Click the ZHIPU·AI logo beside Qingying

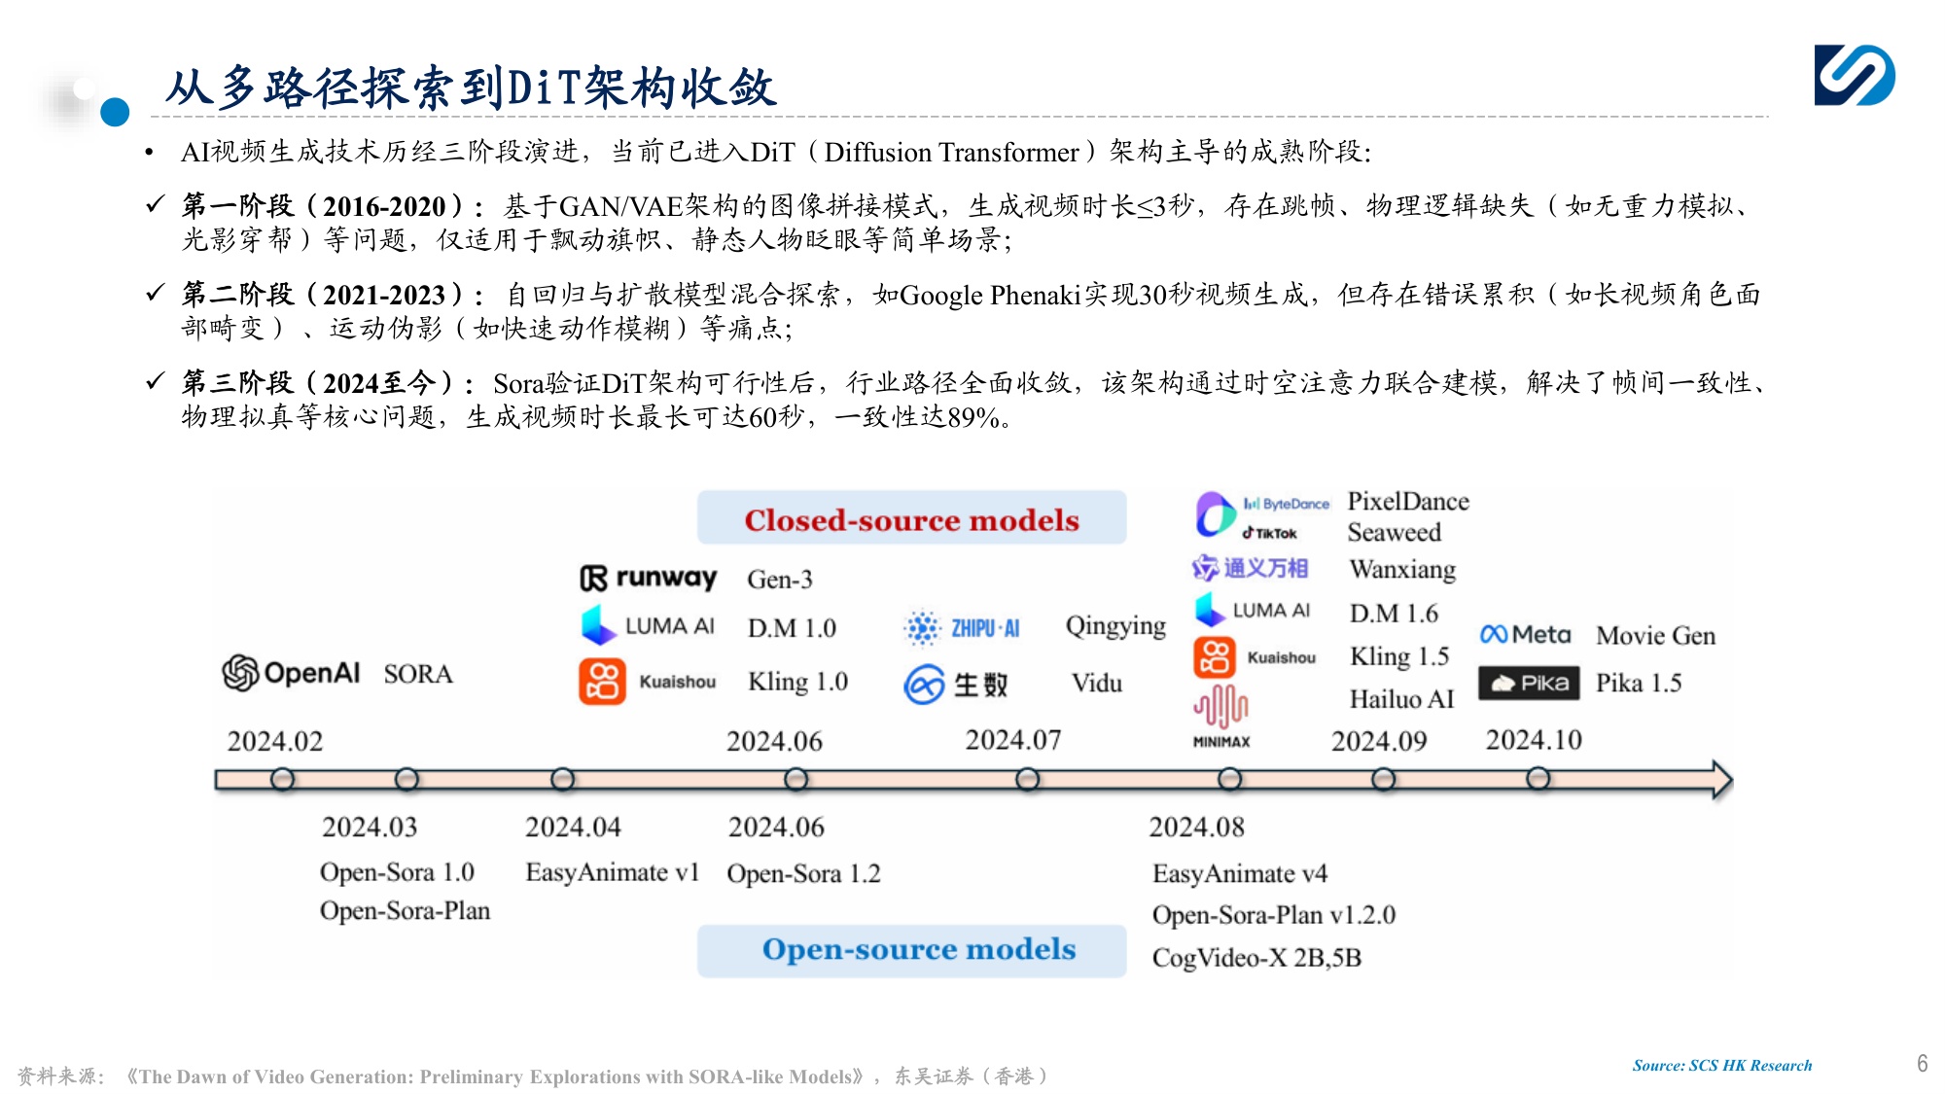point(961,628)
